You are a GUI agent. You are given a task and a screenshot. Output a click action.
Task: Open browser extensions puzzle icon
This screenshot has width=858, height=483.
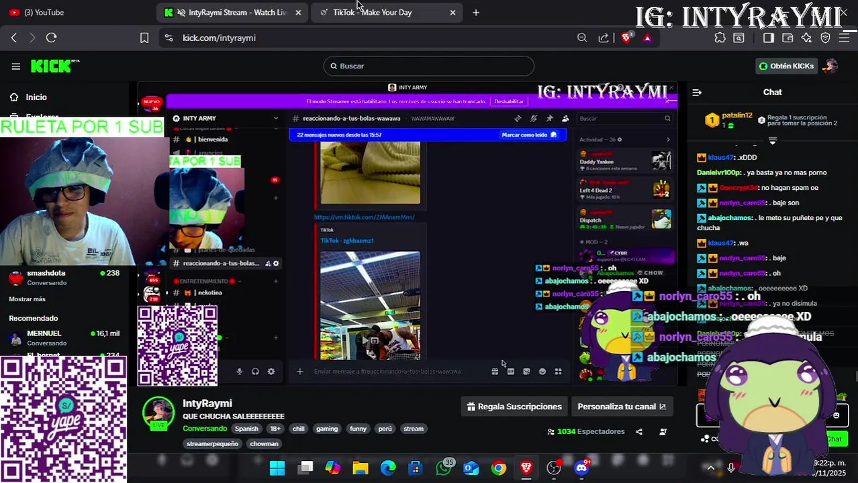(x=720, y=38)
